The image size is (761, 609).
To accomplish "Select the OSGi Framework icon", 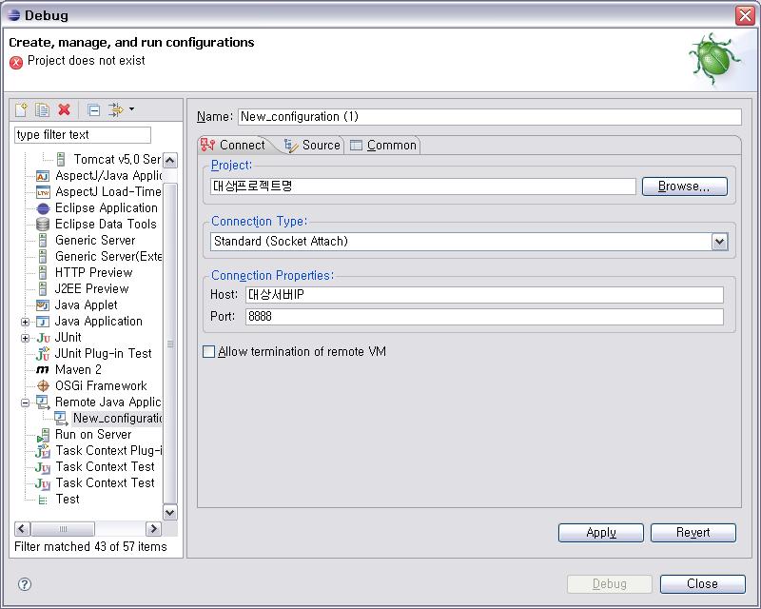I will pos(43,386).
